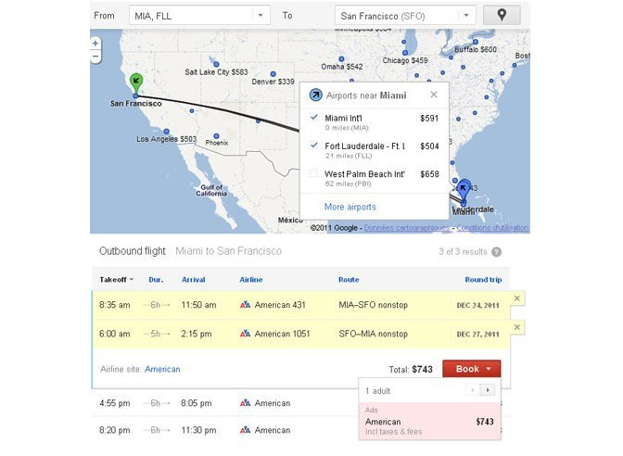The height and width of the screenshot is (456, 623).
Task: Click the blue Miami origin marker
Action: (x=464, y=189)
